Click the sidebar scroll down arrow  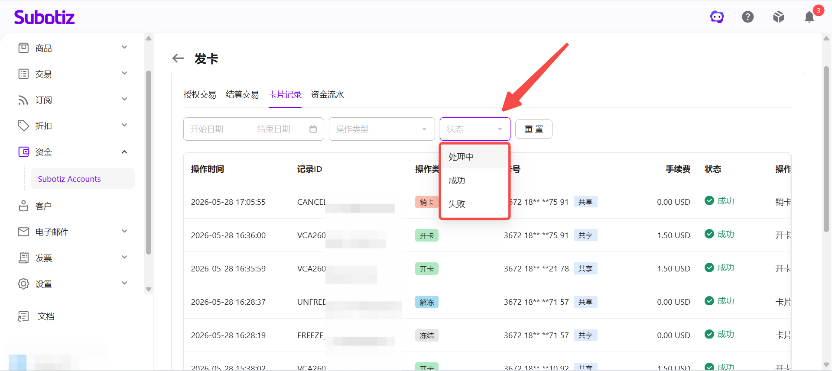(149, 289)
